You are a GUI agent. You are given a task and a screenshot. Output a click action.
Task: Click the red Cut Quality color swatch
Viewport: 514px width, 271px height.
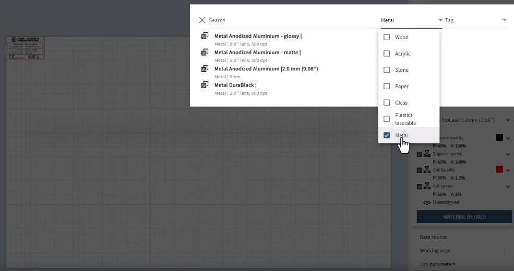[x=499, y=169]
